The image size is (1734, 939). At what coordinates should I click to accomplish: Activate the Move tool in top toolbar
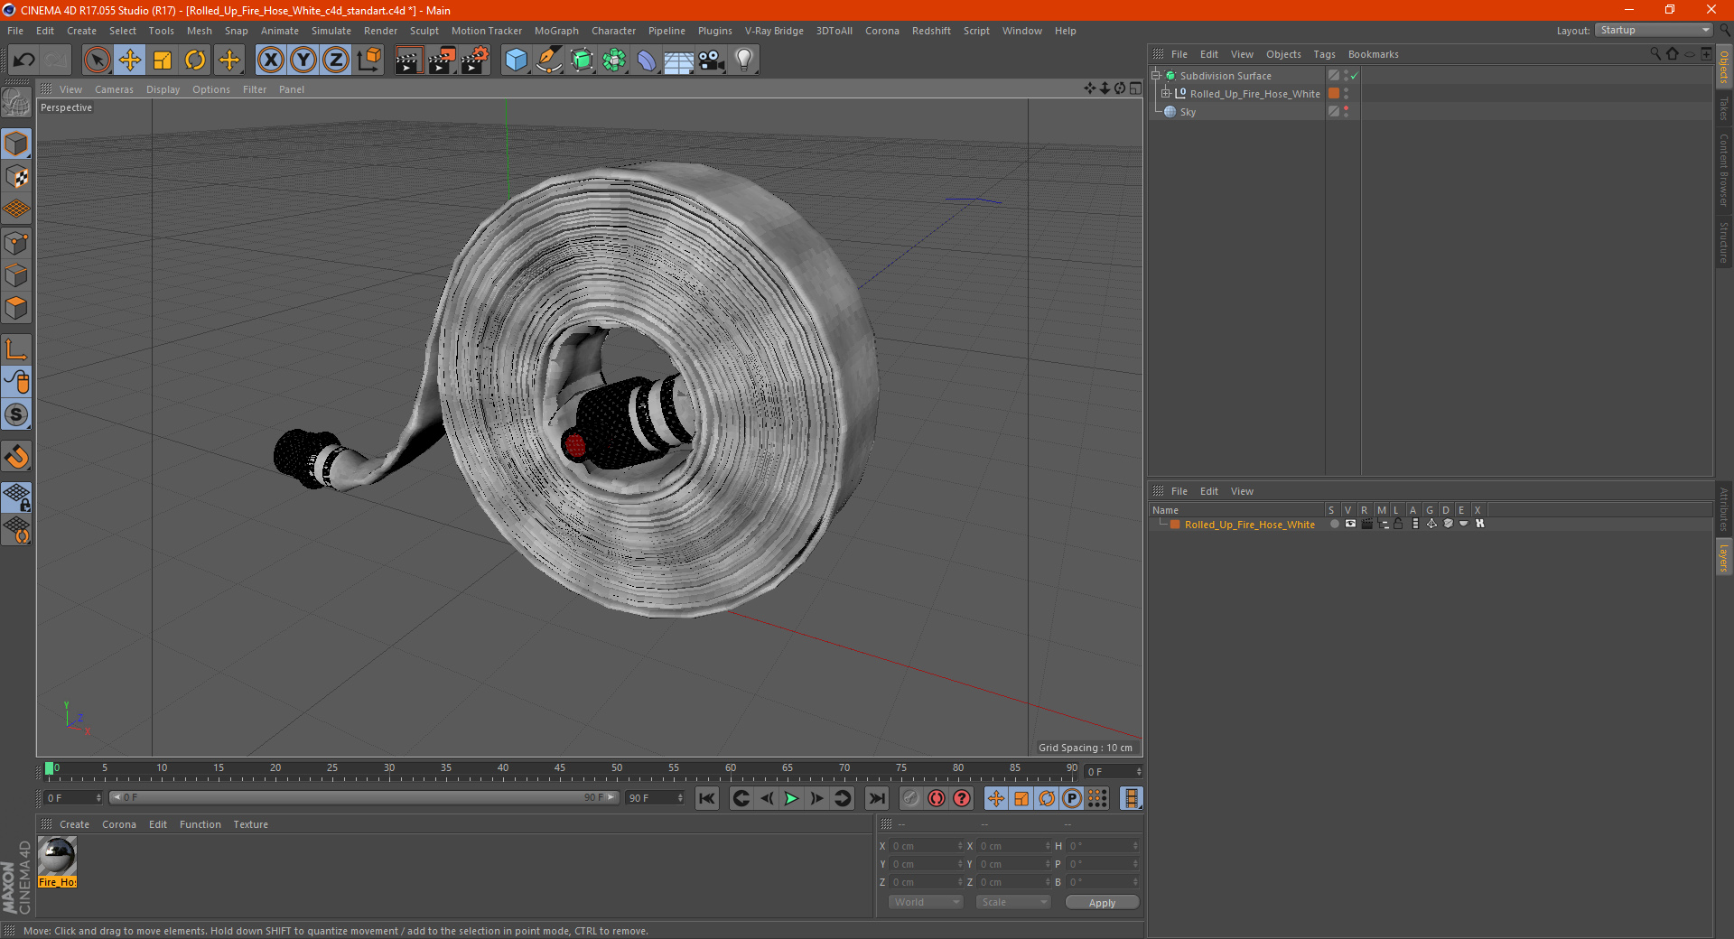click(130, 60)
